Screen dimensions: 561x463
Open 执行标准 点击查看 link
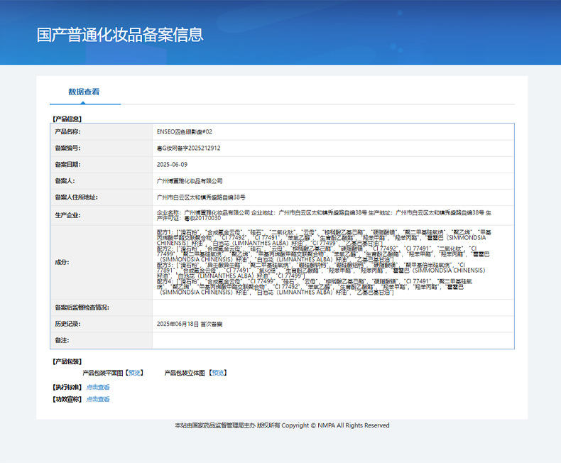[98, 387]
